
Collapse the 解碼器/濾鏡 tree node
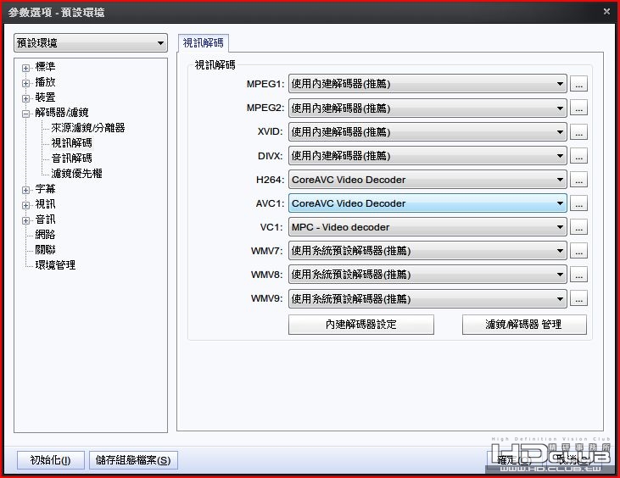[25, 114]
